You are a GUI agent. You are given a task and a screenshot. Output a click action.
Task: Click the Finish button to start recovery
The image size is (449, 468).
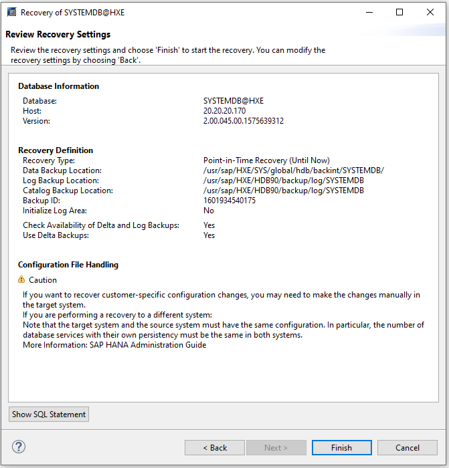tap(342, 447)
